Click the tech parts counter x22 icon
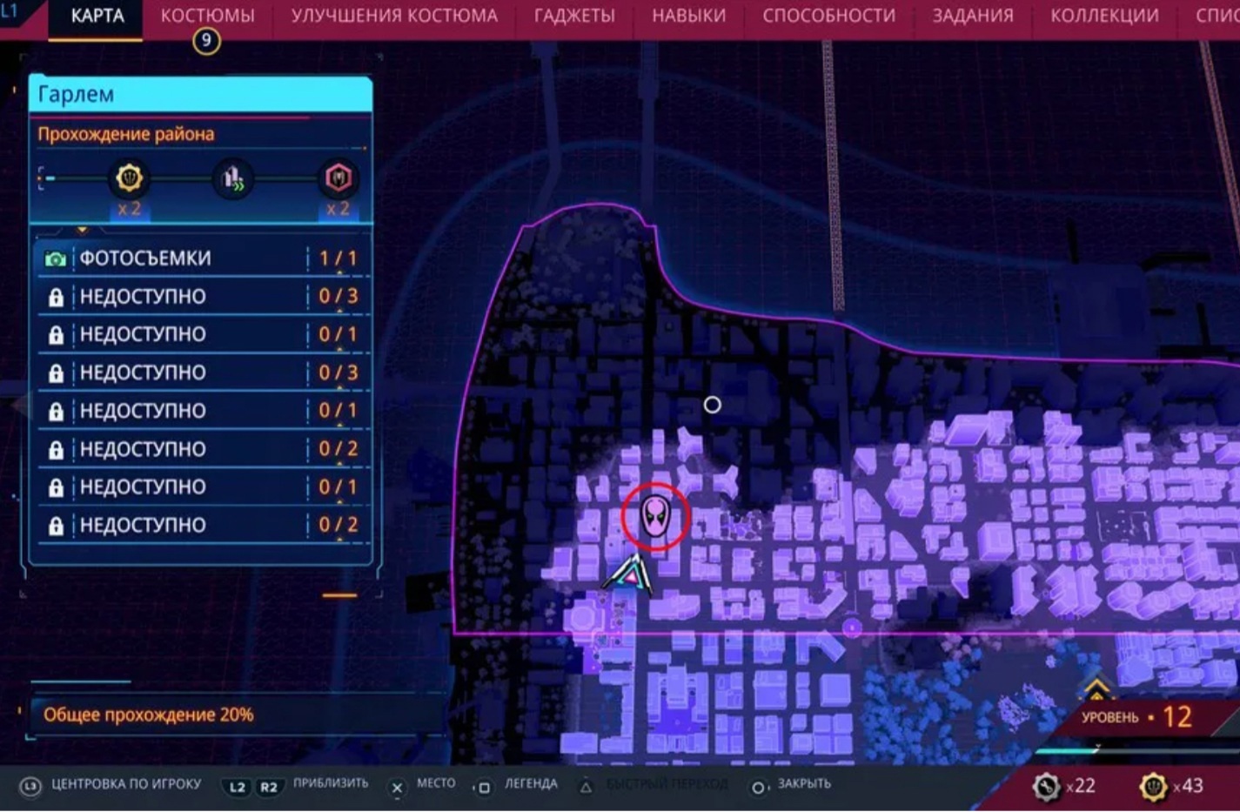 pyautogui.click(x=1046, y=786)
